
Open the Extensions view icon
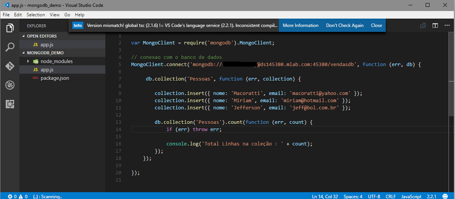tap(10, 104)
